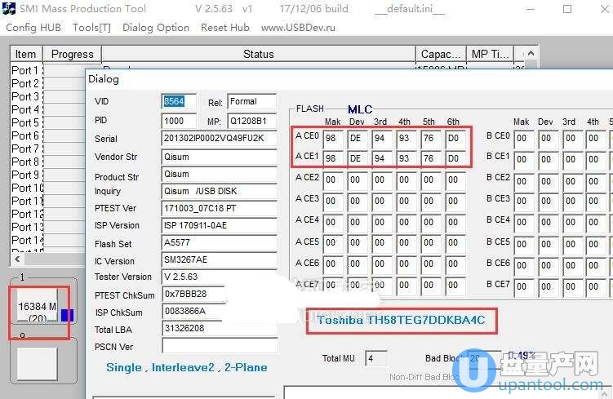Image resolution: width=613 pixels, height=399 pixels.
Task: Click the 16384 M port 1 slot button
Action: (37, 312)
